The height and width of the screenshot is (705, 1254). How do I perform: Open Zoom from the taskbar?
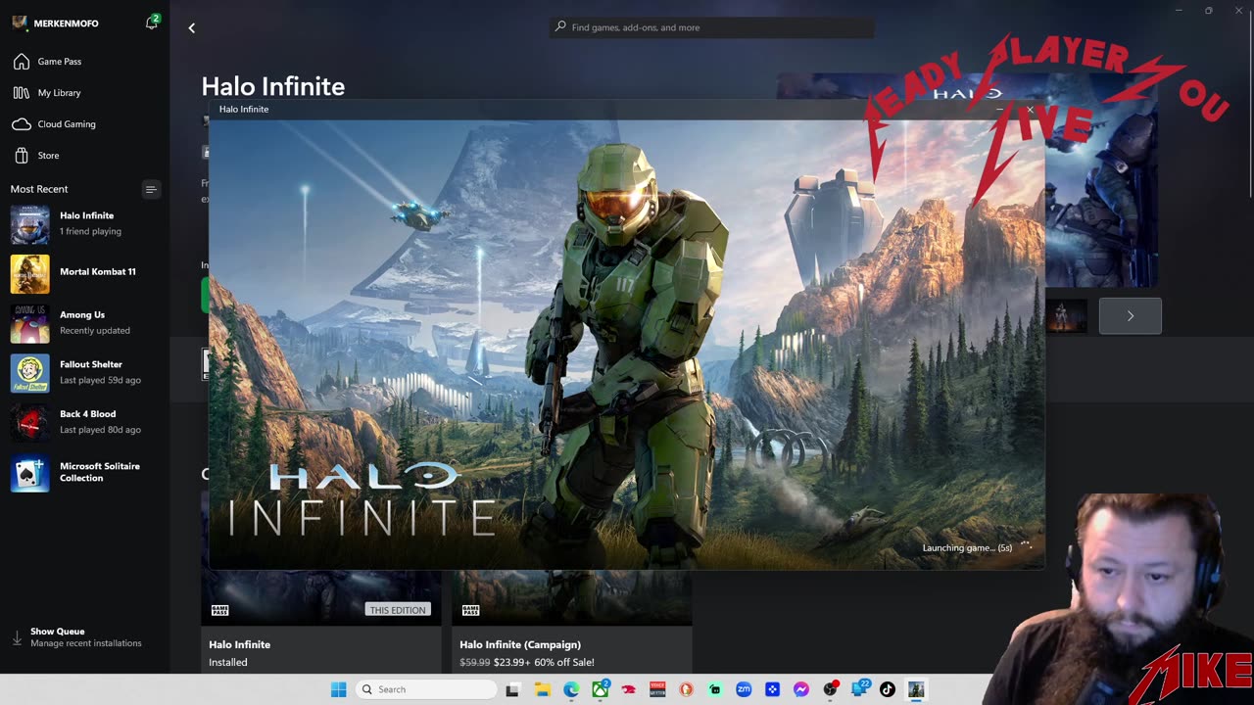click(744, 689)
